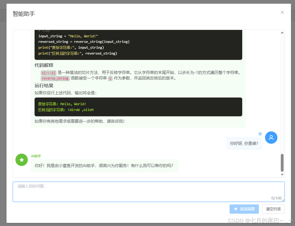Viewport: 295px width, 226px height.
Task: Click the text 如果你运行上述代码，输出将会是
Action: pos(65,93)
